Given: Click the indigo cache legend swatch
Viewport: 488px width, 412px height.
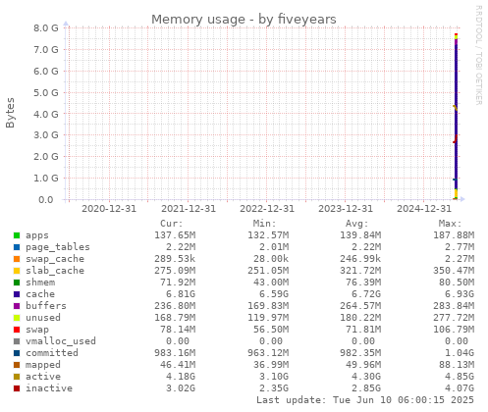Looking at the screenshot, I should click(17, 294).
